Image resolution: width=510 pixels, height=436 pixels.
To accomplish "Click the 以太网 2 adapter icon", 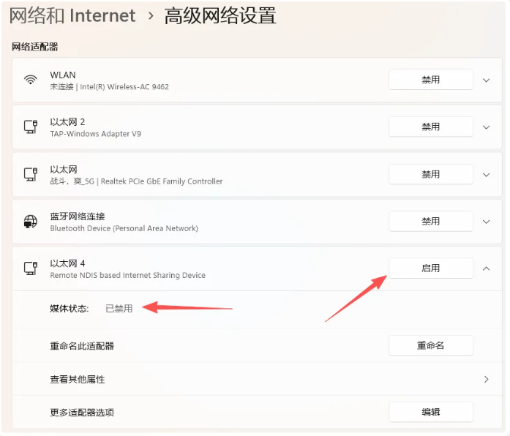I will point(31,127).
